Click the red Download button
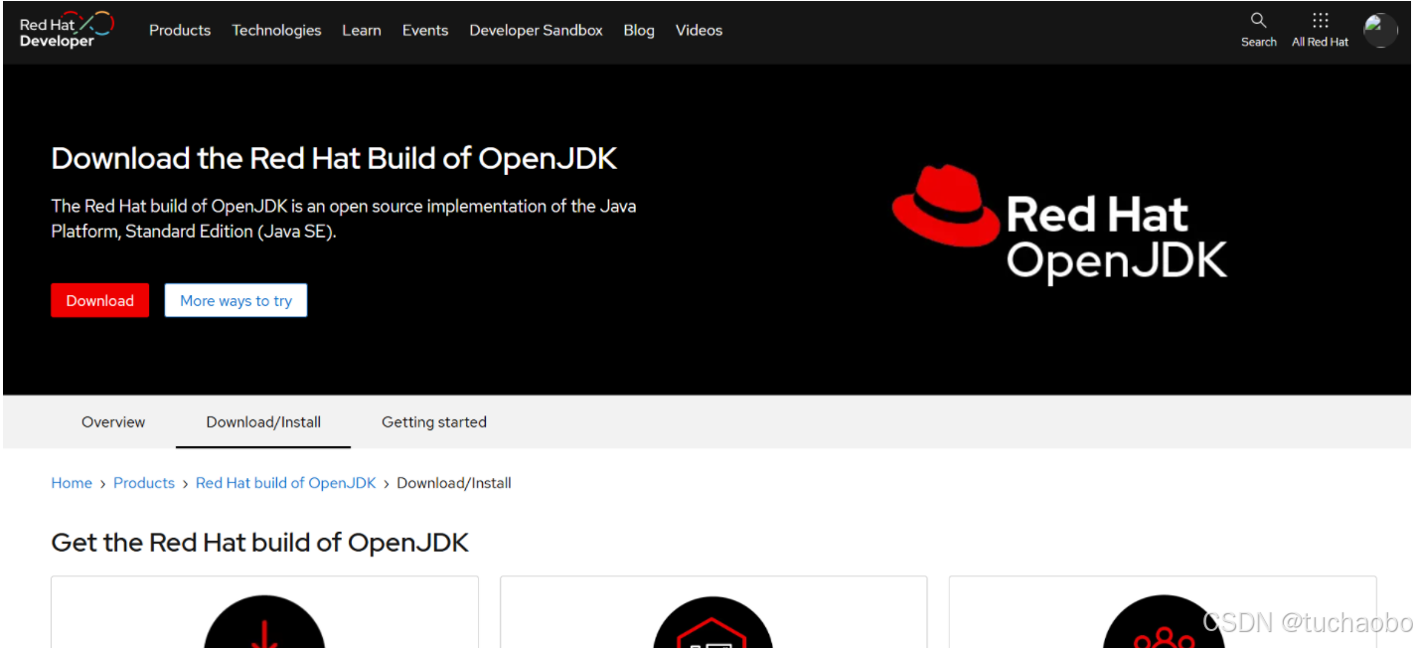Screen dimensions: 1417x648 [x=99, y=300]
